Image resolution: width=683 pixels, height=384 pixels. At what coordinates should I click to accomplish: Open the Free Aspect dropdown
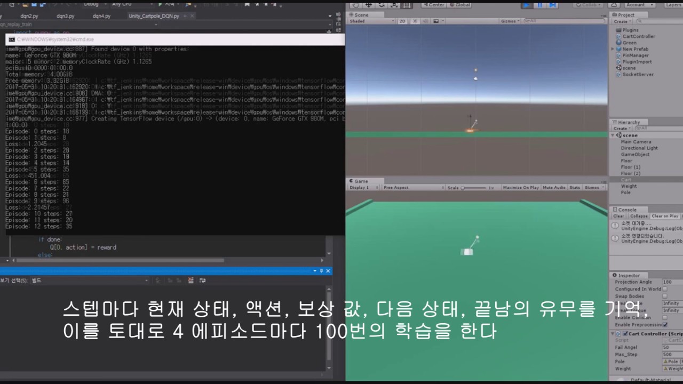(414, 188)
